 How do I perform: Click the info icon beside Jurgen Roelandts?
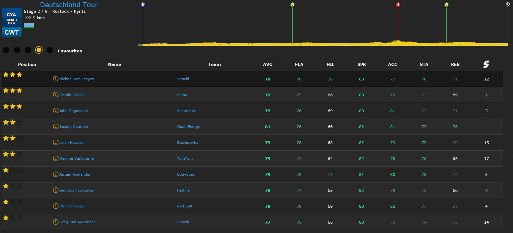coord(56,174)
